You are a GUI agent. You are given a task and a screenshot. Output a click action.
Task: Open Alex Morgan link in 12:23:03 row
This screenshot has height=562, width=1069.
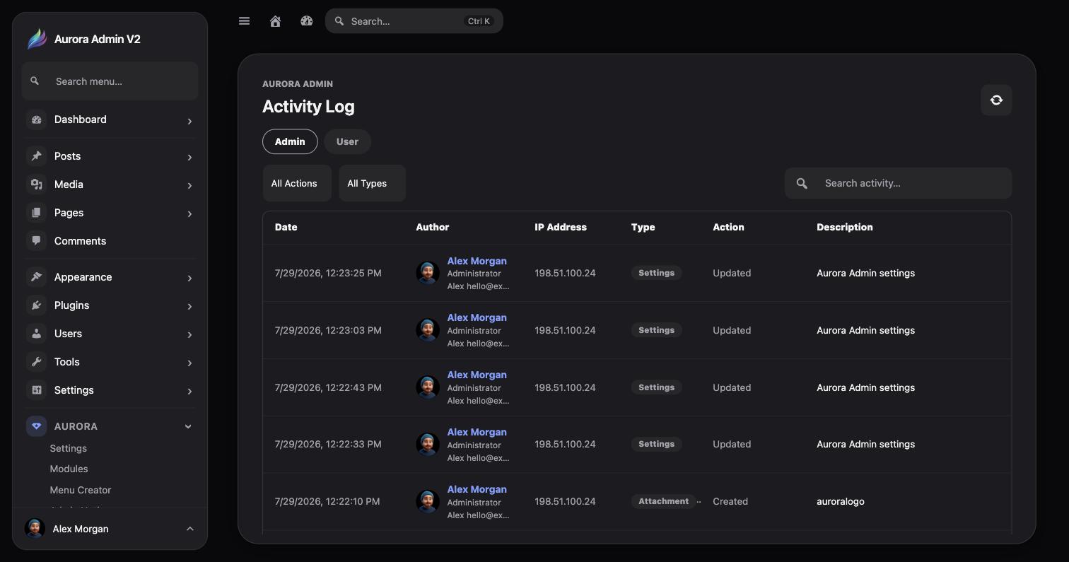477,317
